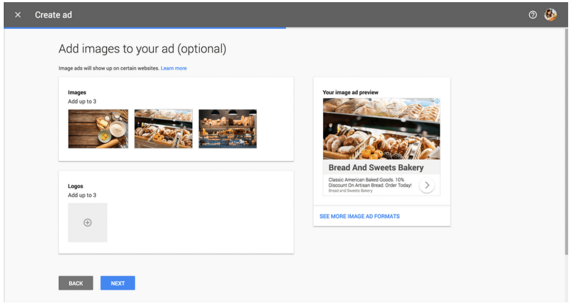
Task: Open the "Learn more" link about image ads
Action: click(174, 68)
